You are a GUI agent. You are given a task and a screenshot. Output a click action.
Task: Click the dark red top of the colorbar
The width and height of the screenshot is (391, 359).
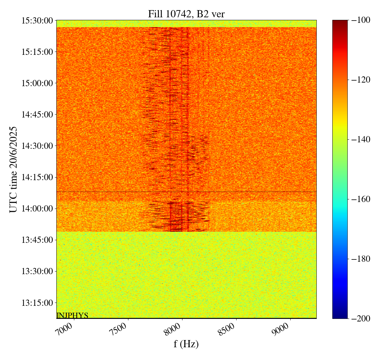340,22
